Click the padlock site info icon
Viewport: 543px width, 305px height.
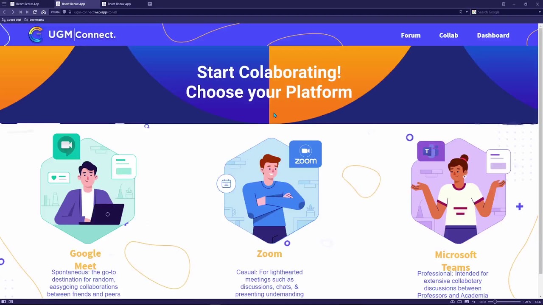click(70, 12)
